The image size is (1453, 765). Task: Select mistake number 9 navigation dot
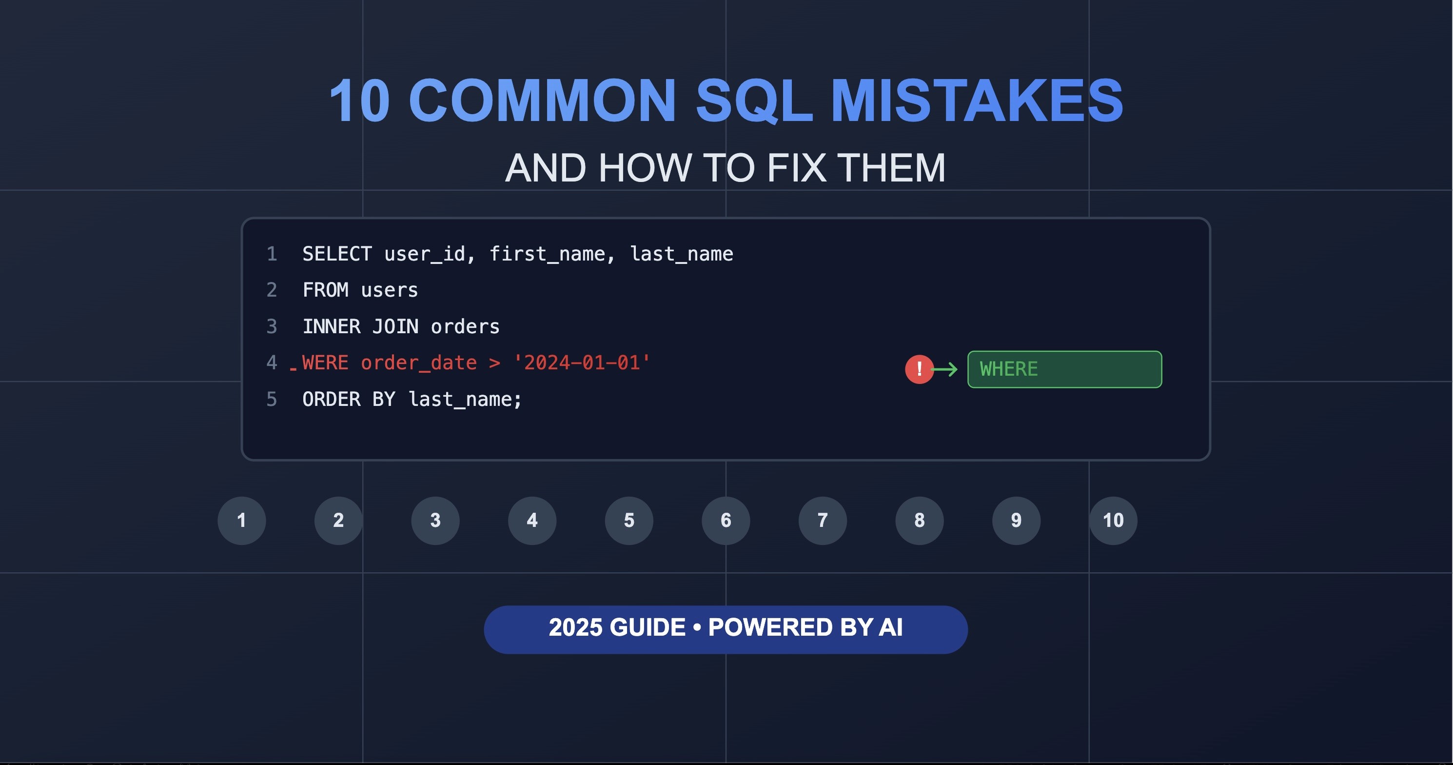(x=1016, y=520)
